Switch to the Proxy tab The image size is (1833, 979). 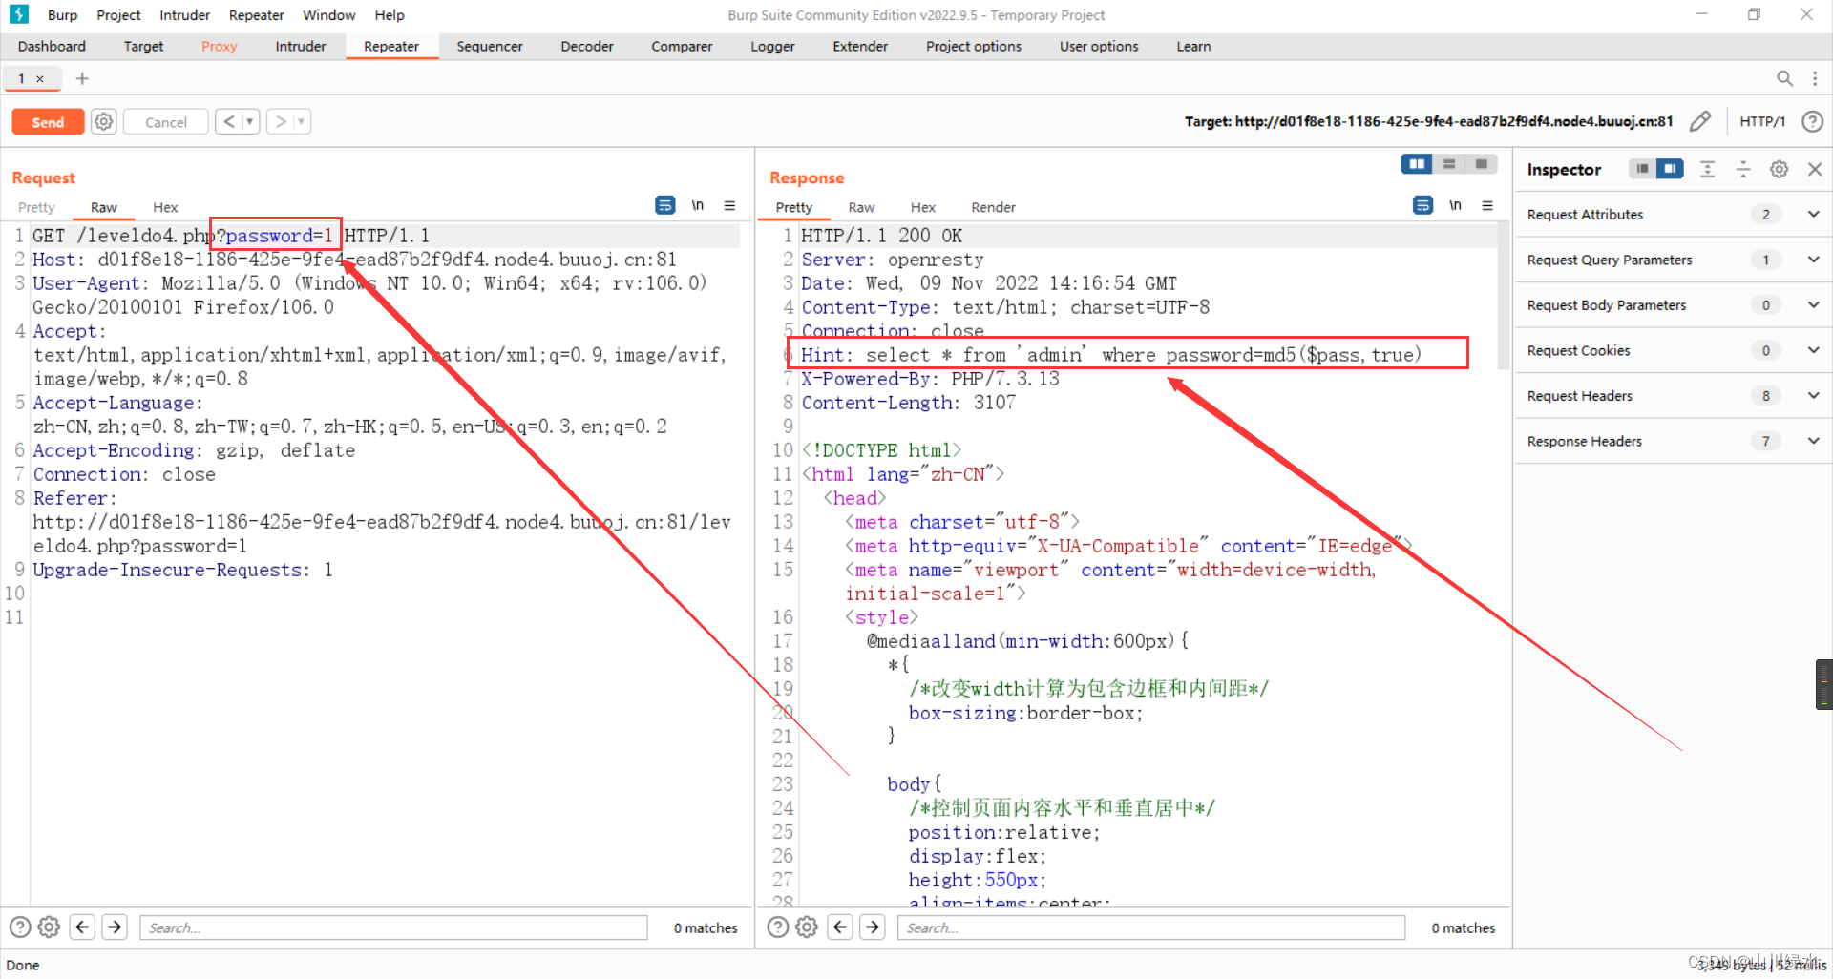[219, 46]
